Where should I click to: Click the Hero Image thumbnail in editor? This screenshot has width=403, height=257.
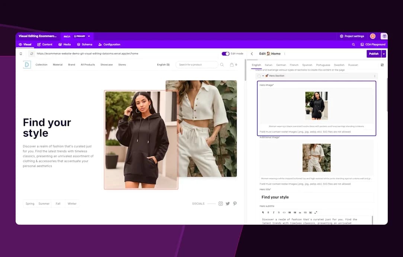tap(316, 105)
